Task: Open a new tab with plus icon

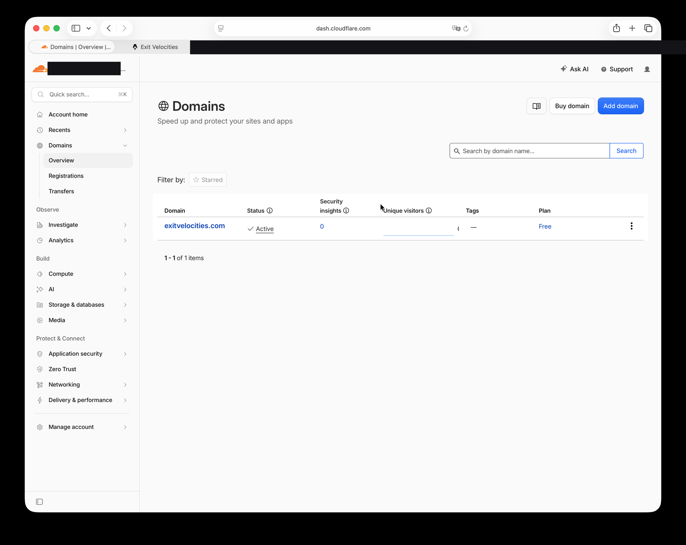Action: (x=632, y=28)
